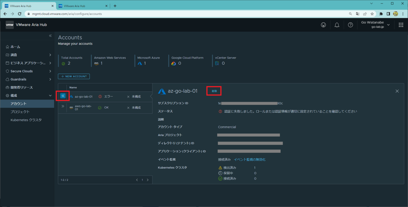This screenshot has width=408, height=207.
Task: Switch to second VMware Aria Hub tab
Action: [x=83, y=6]
